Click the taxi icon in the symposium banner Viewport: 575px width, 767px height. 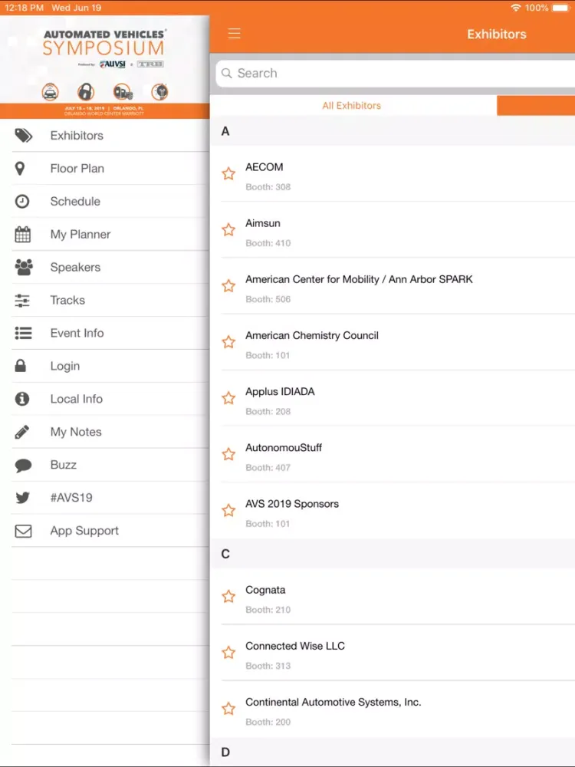(x=50, y=91)
